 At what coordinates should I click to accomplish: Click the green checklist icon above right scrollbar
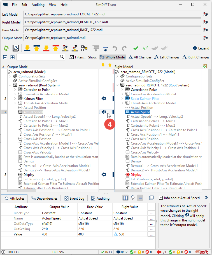pyautogui.click(x=205, y=66)
